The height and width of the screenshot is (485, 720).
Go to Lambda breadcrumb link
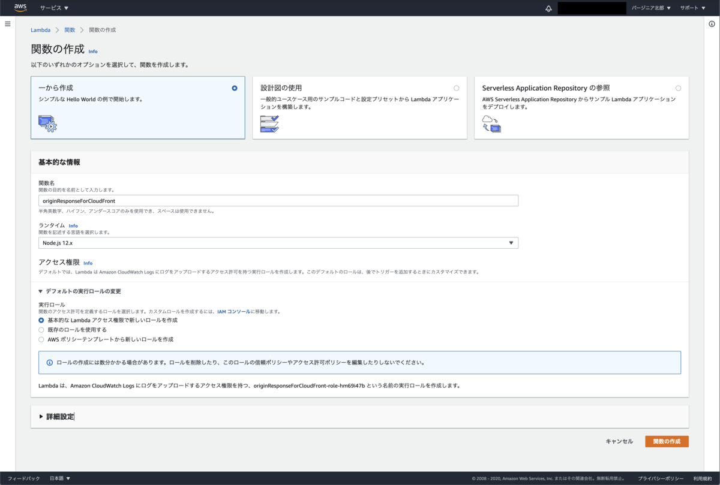click(x=41, y=30)
